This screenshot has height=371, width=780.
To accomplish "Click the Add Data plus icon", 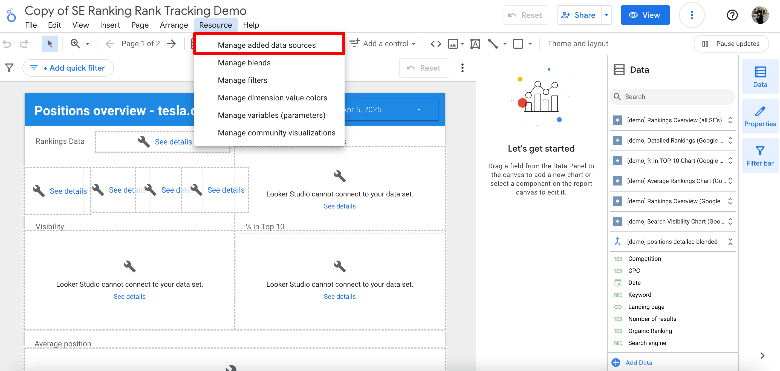I will pyautogui.click(x=616, y=363).
